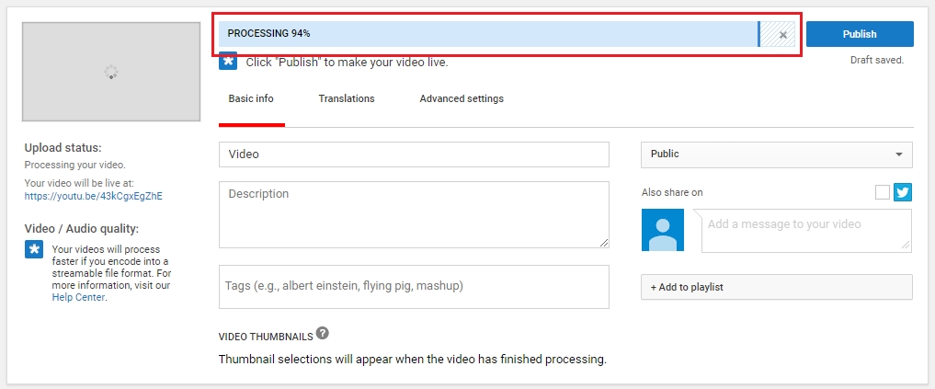Screen dimensions: 935x389
Task: Click the star icon under Video / Audio quality
Action: pos(34,249)
